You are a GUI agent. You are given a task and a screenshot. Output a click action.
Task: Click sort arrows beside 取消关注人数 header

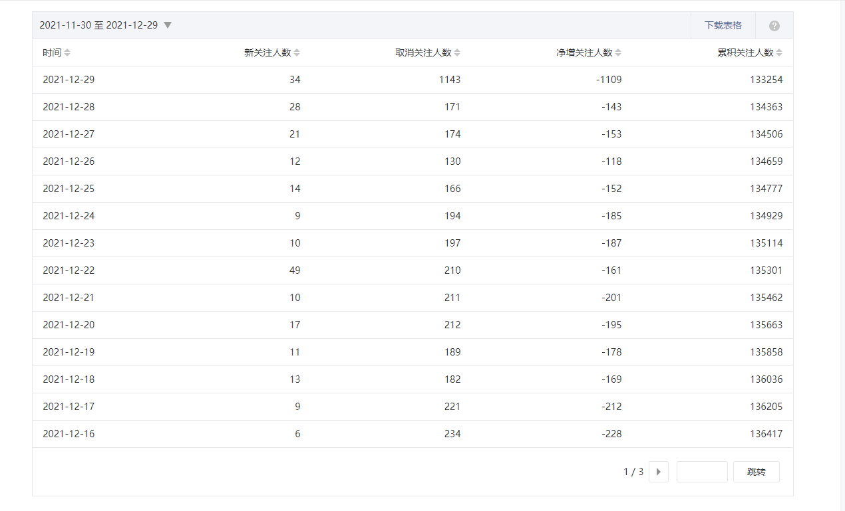tap(457, 53)
